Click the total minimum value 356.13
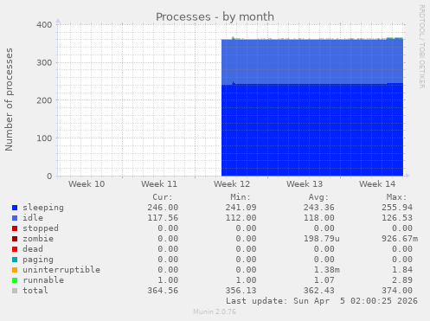Viewport: 430px width, 321px height. click(241, 291)
